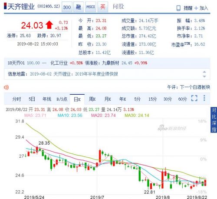Show the previous news item with the up arrow
The image size is (217, 199).
(204, 72)
